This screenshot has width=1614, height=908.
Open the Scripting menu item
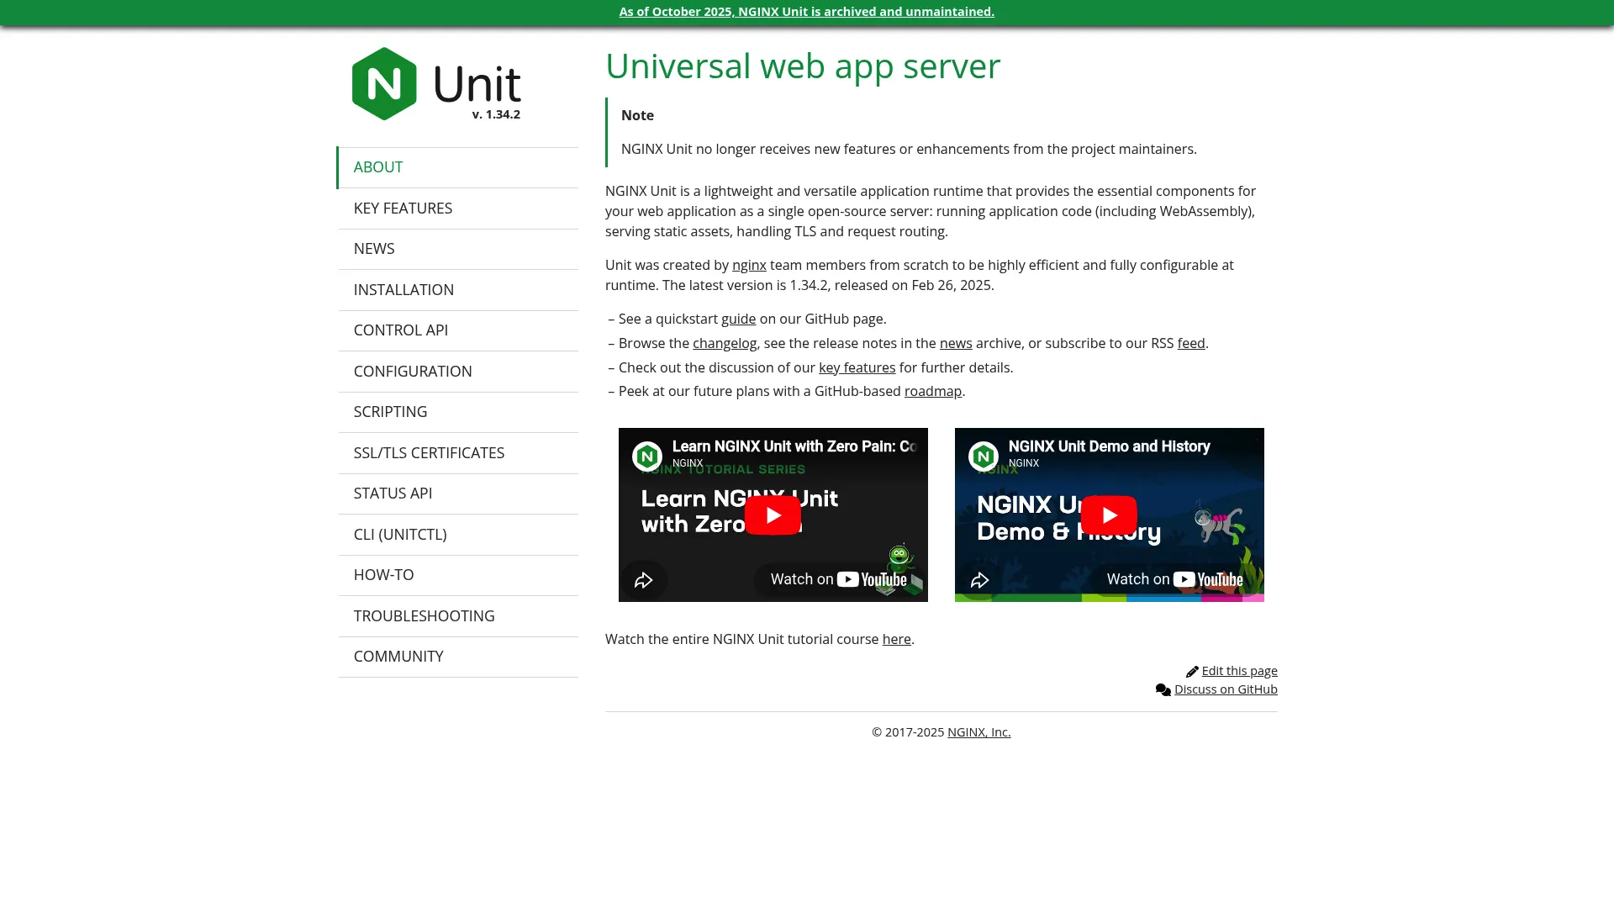coord(458,412)
